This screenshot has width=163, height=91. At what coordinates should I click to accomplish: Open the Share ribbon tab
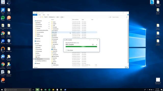pyautogui.click(x=44, y=15)
